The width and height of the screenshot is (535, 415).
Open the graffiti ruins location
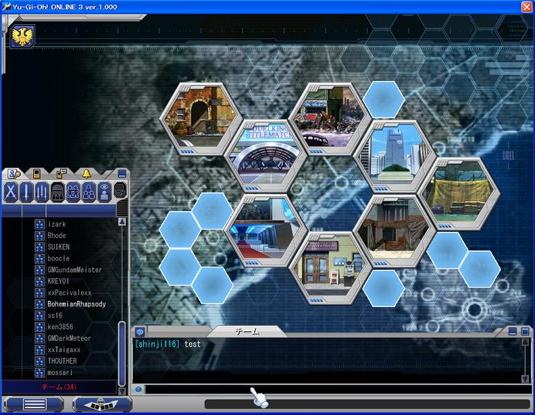329,118
